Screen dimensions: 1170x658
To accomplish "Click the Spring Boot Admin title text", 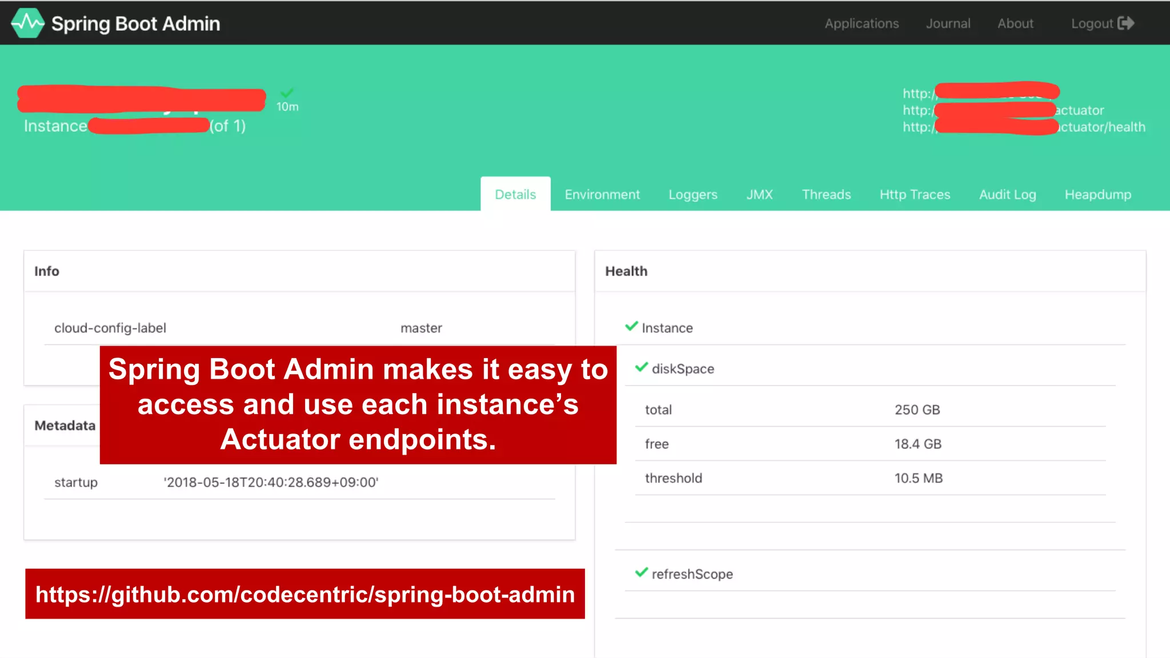I will (x=135, y=23).
